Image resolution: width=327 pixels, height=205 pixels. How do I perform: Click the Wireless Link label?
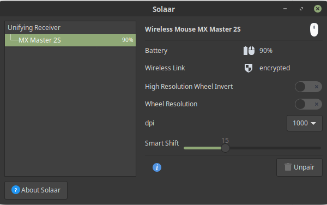click(165, 68)
